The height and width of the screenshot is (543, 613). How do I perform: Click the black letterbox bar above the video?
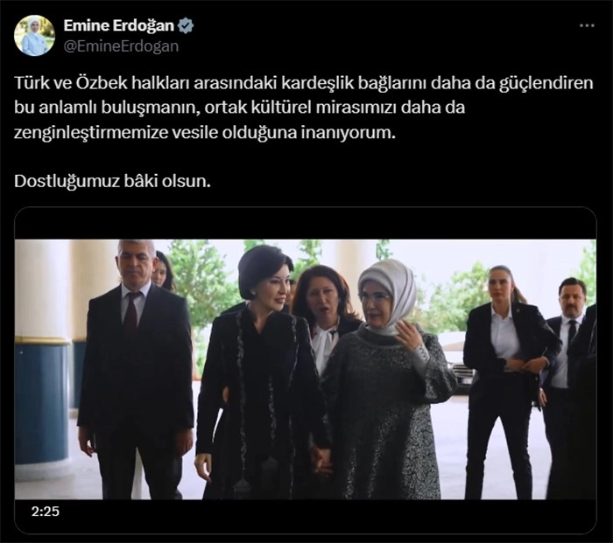(306, 224)
